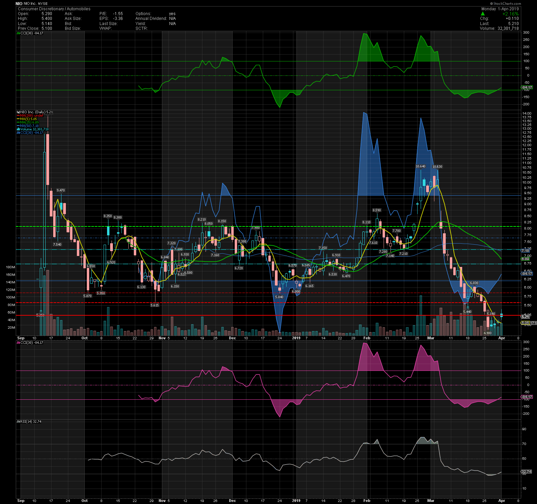This screenshot has width=537, height=504.
Task: Click the 100M volume axis label
Action: pos(11,297)
